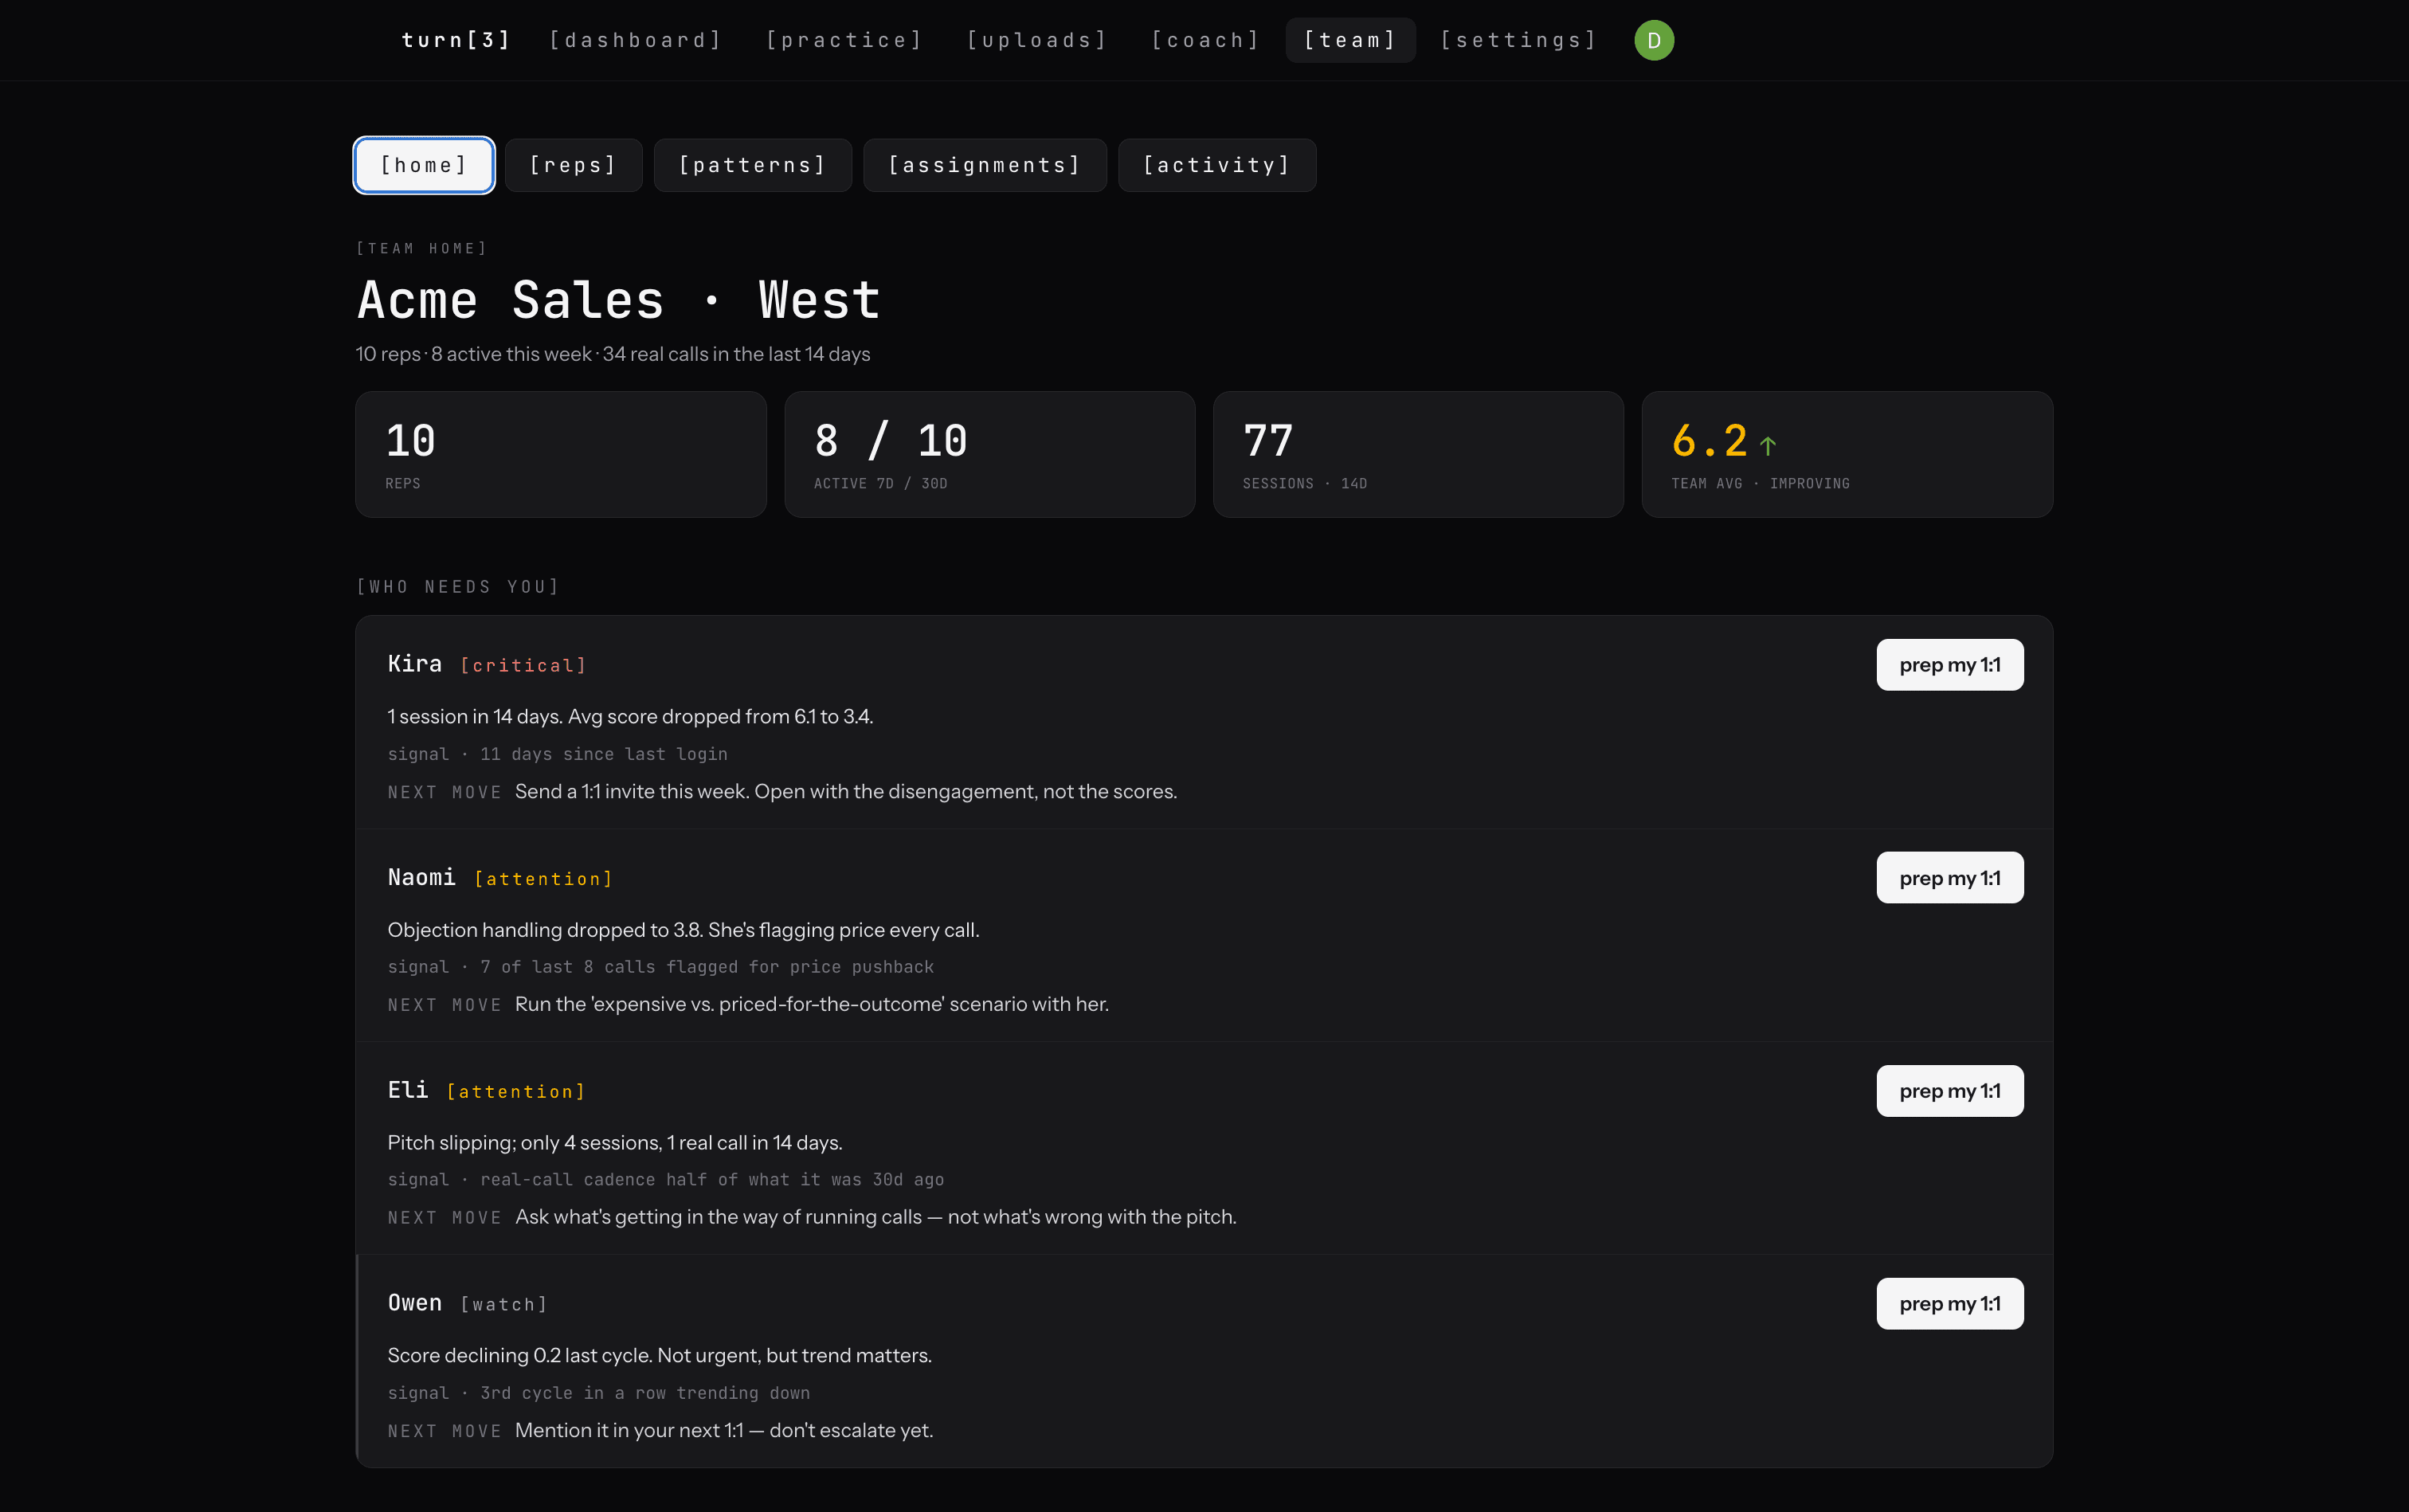Image resolution: width=2409 pixels, height=1512 pixels.
Task: Select the [team] nav item
Action: coord(1350,40)
